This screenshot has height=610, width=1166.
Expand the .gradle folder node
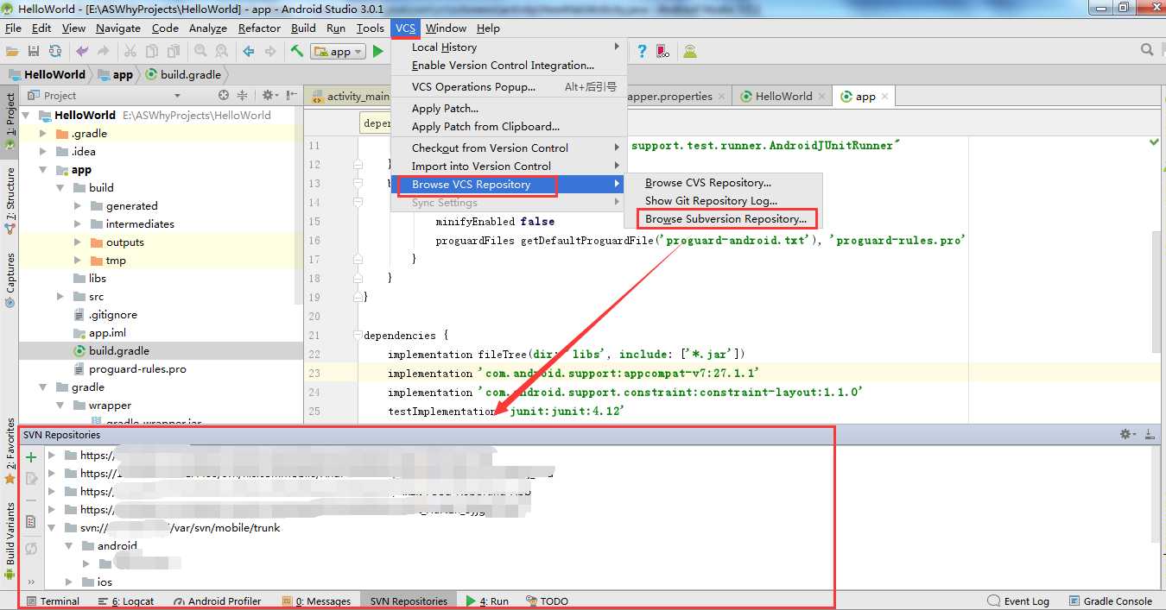[42, 134]
